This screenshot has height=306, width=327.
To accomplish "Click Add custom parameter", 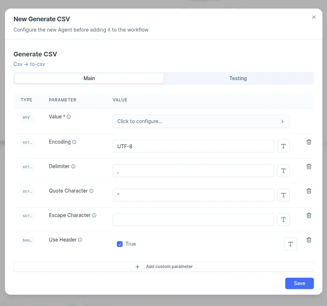I will pyautogui.click(x=164, y=266).
